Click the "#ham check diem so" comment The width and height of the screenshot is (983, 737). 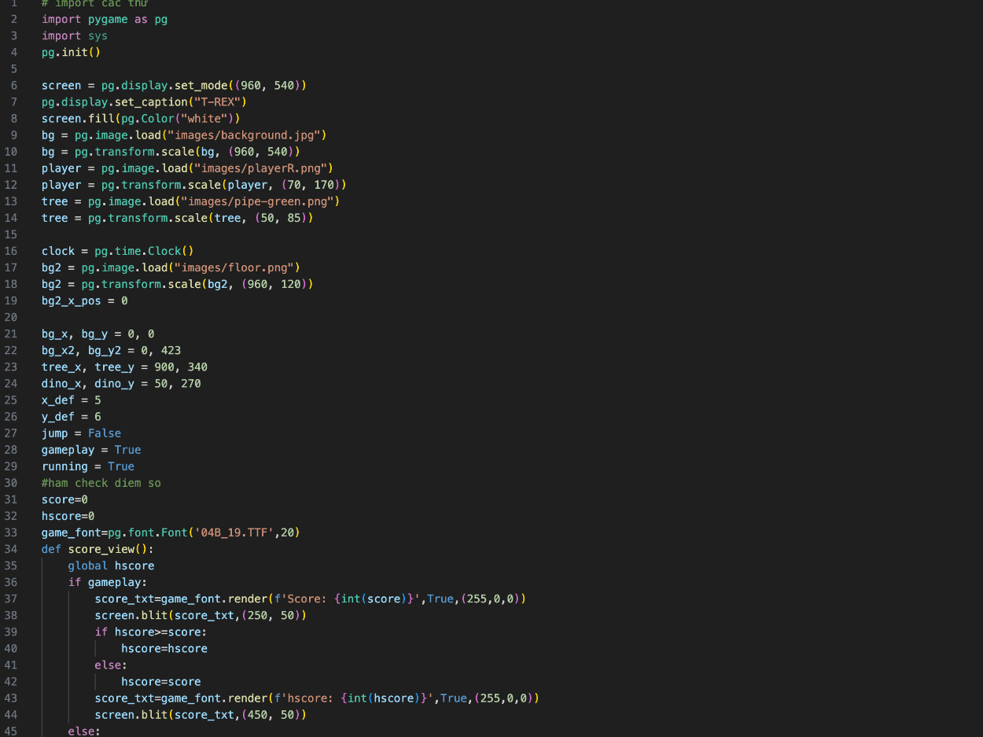coord(101,483)
